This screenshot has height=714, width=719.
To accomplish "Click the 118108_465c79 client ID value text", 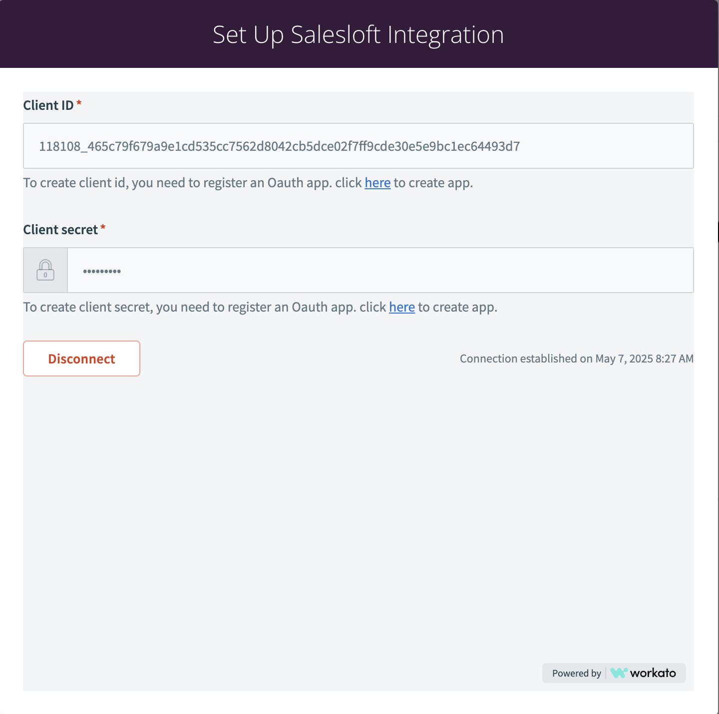I will pyautogui.click(x=280, y=146).
